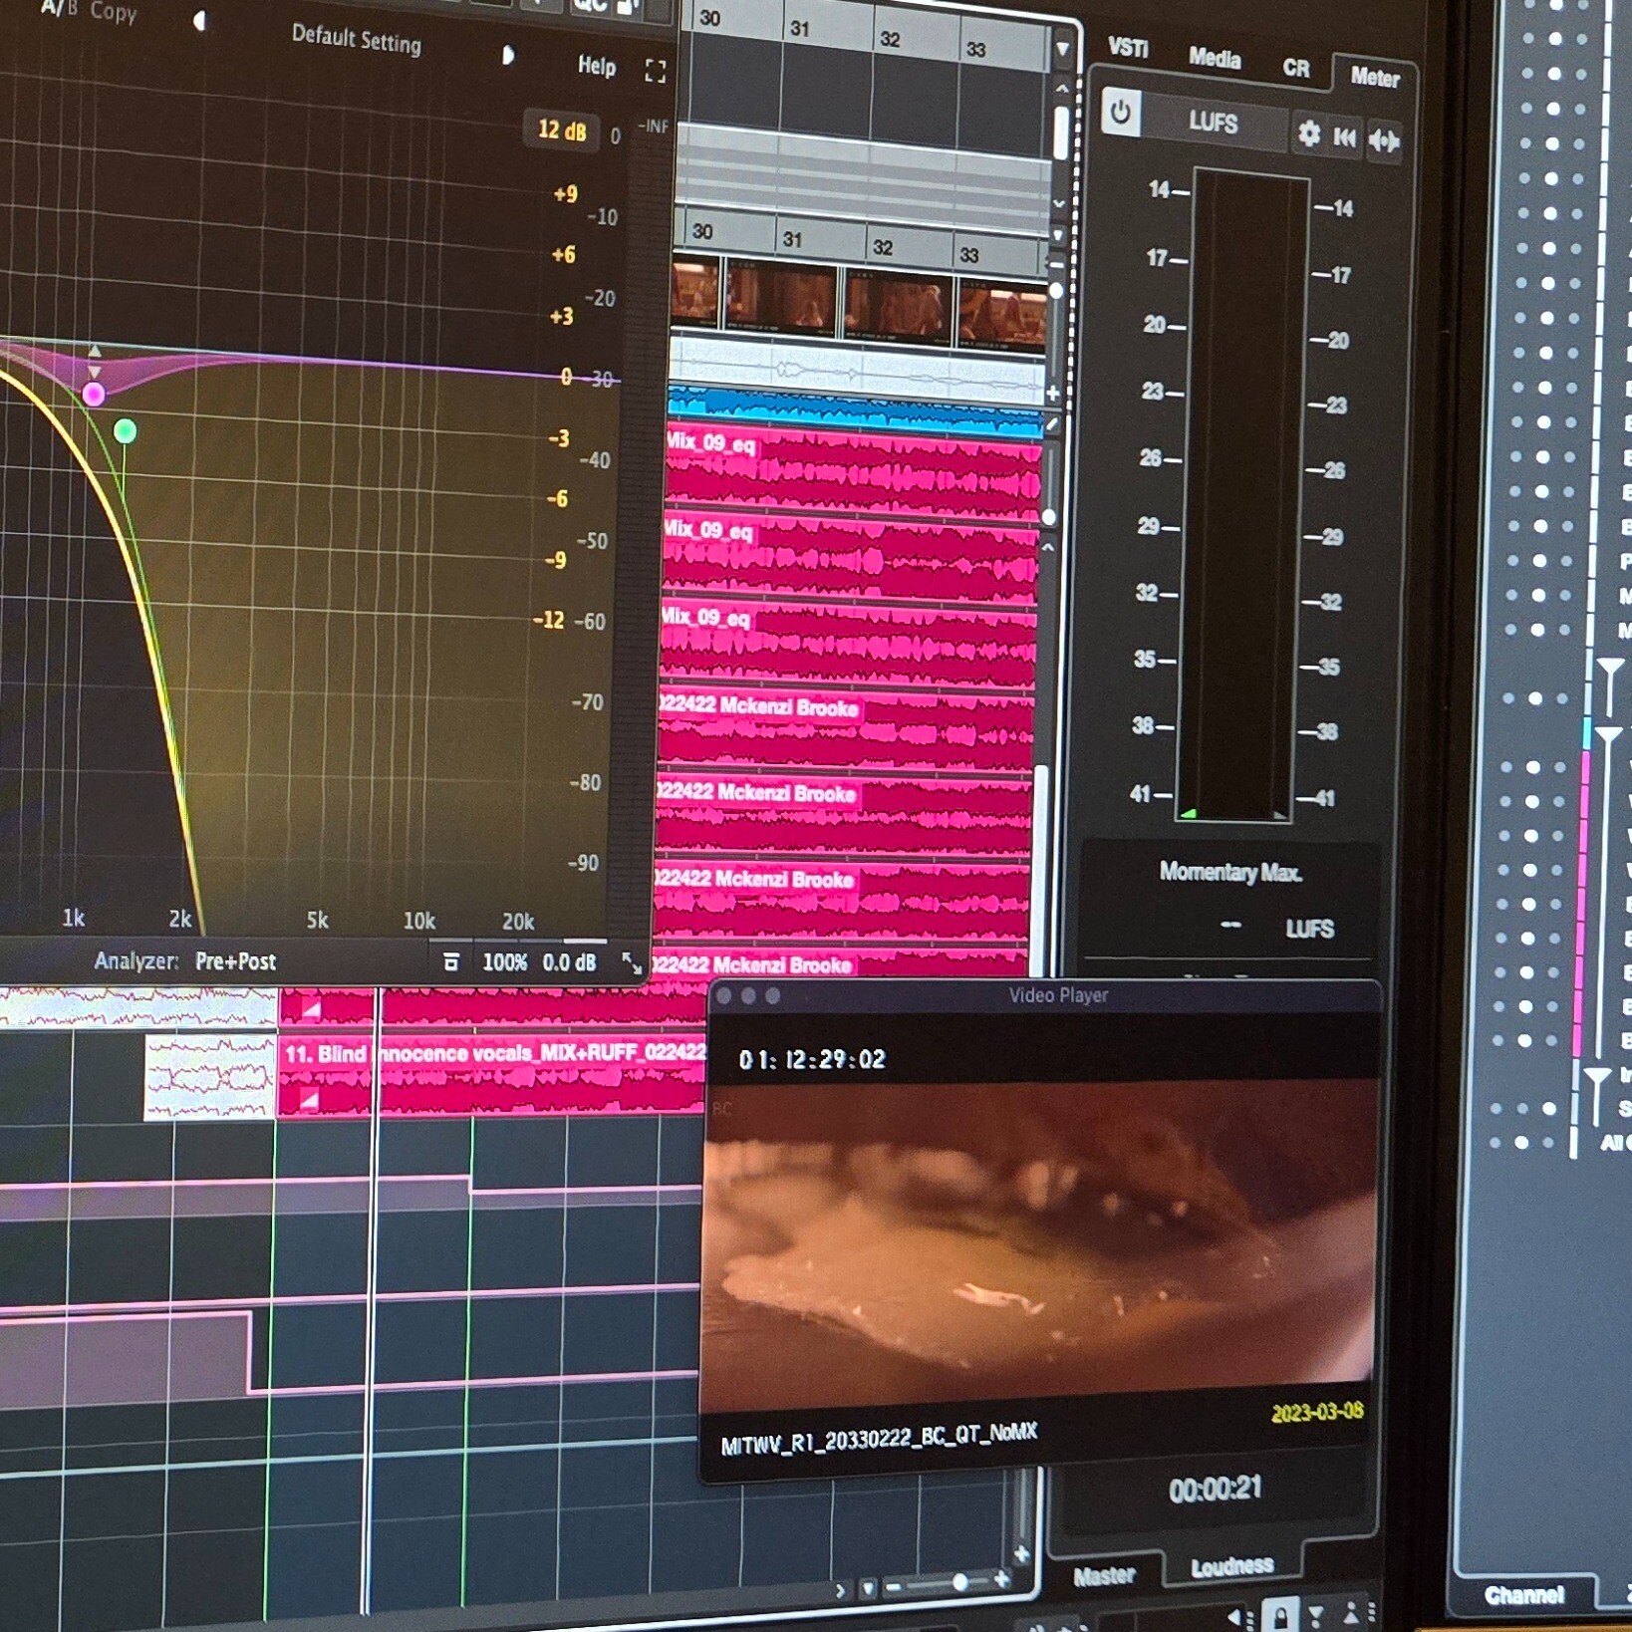Select the green EQ band control point
1632x1632 pixels.
coord(126,430)
